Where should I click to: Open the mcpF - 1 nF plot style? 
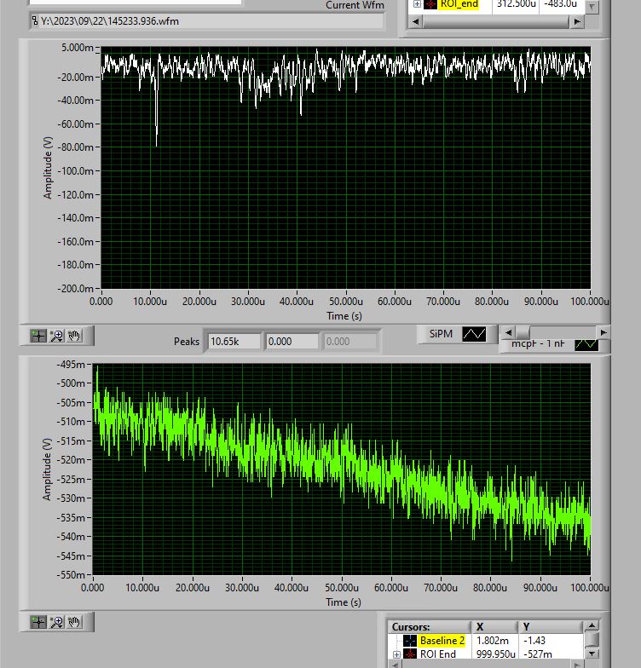[x=586, y=344]
